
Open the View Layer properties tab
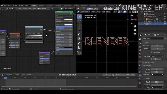pos(140,50)
